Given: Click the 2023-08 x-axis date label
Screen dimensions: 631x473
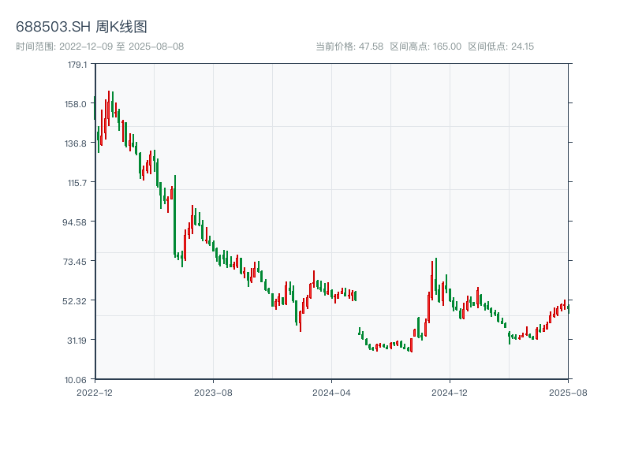Looking at the screenshot, I should (213, 392).
